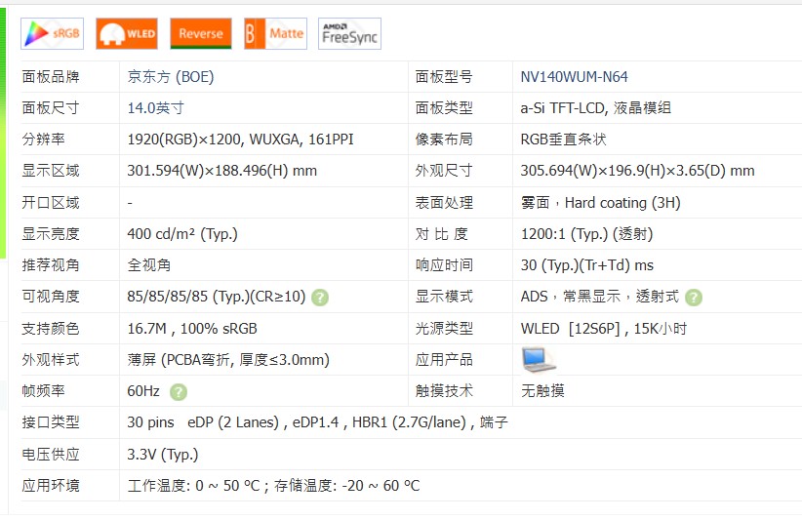The height and width of the screenshot is (520, 802).
Task: Click help icon after ADS display mode
Action: click(694, 298)
